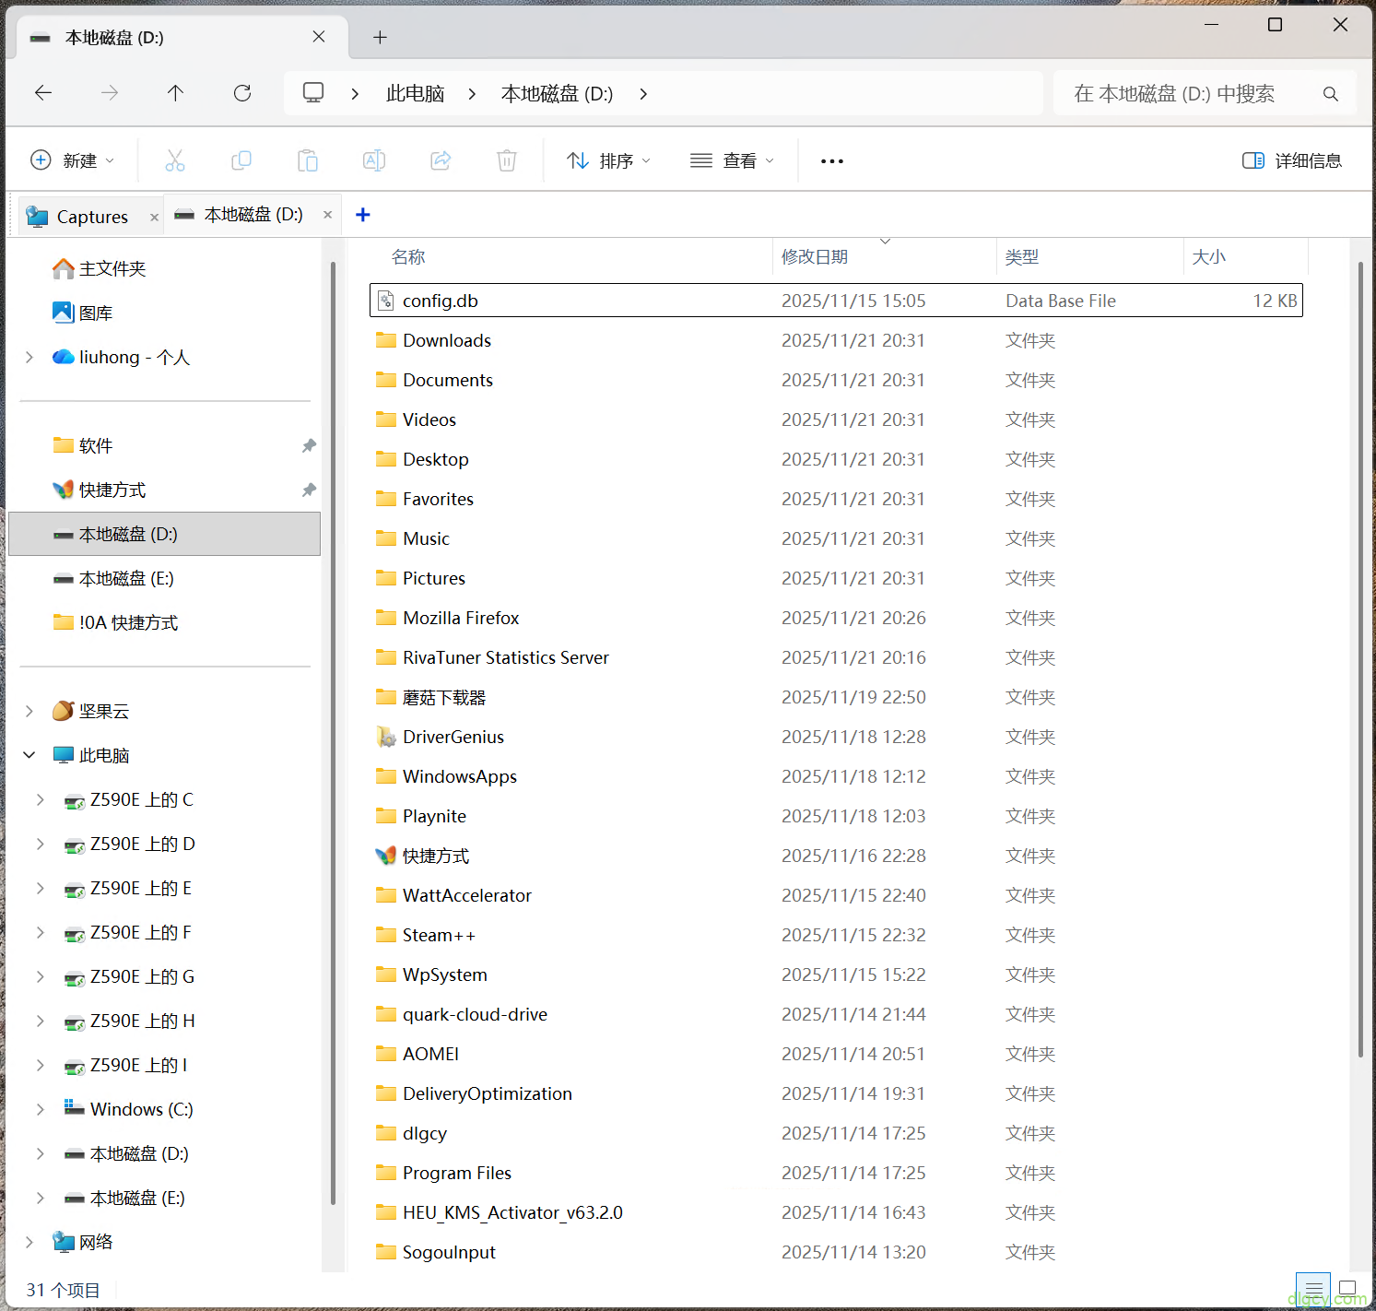Go up one directory level
This screenshot has height=1311, width=1376.
pyautogui.click(x=176, y=93)
